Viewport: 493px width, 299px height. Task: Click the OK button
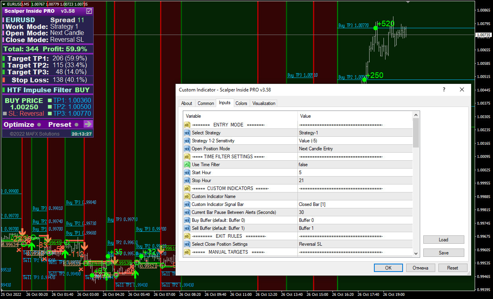pyautogui.click(x=388, y=268)
